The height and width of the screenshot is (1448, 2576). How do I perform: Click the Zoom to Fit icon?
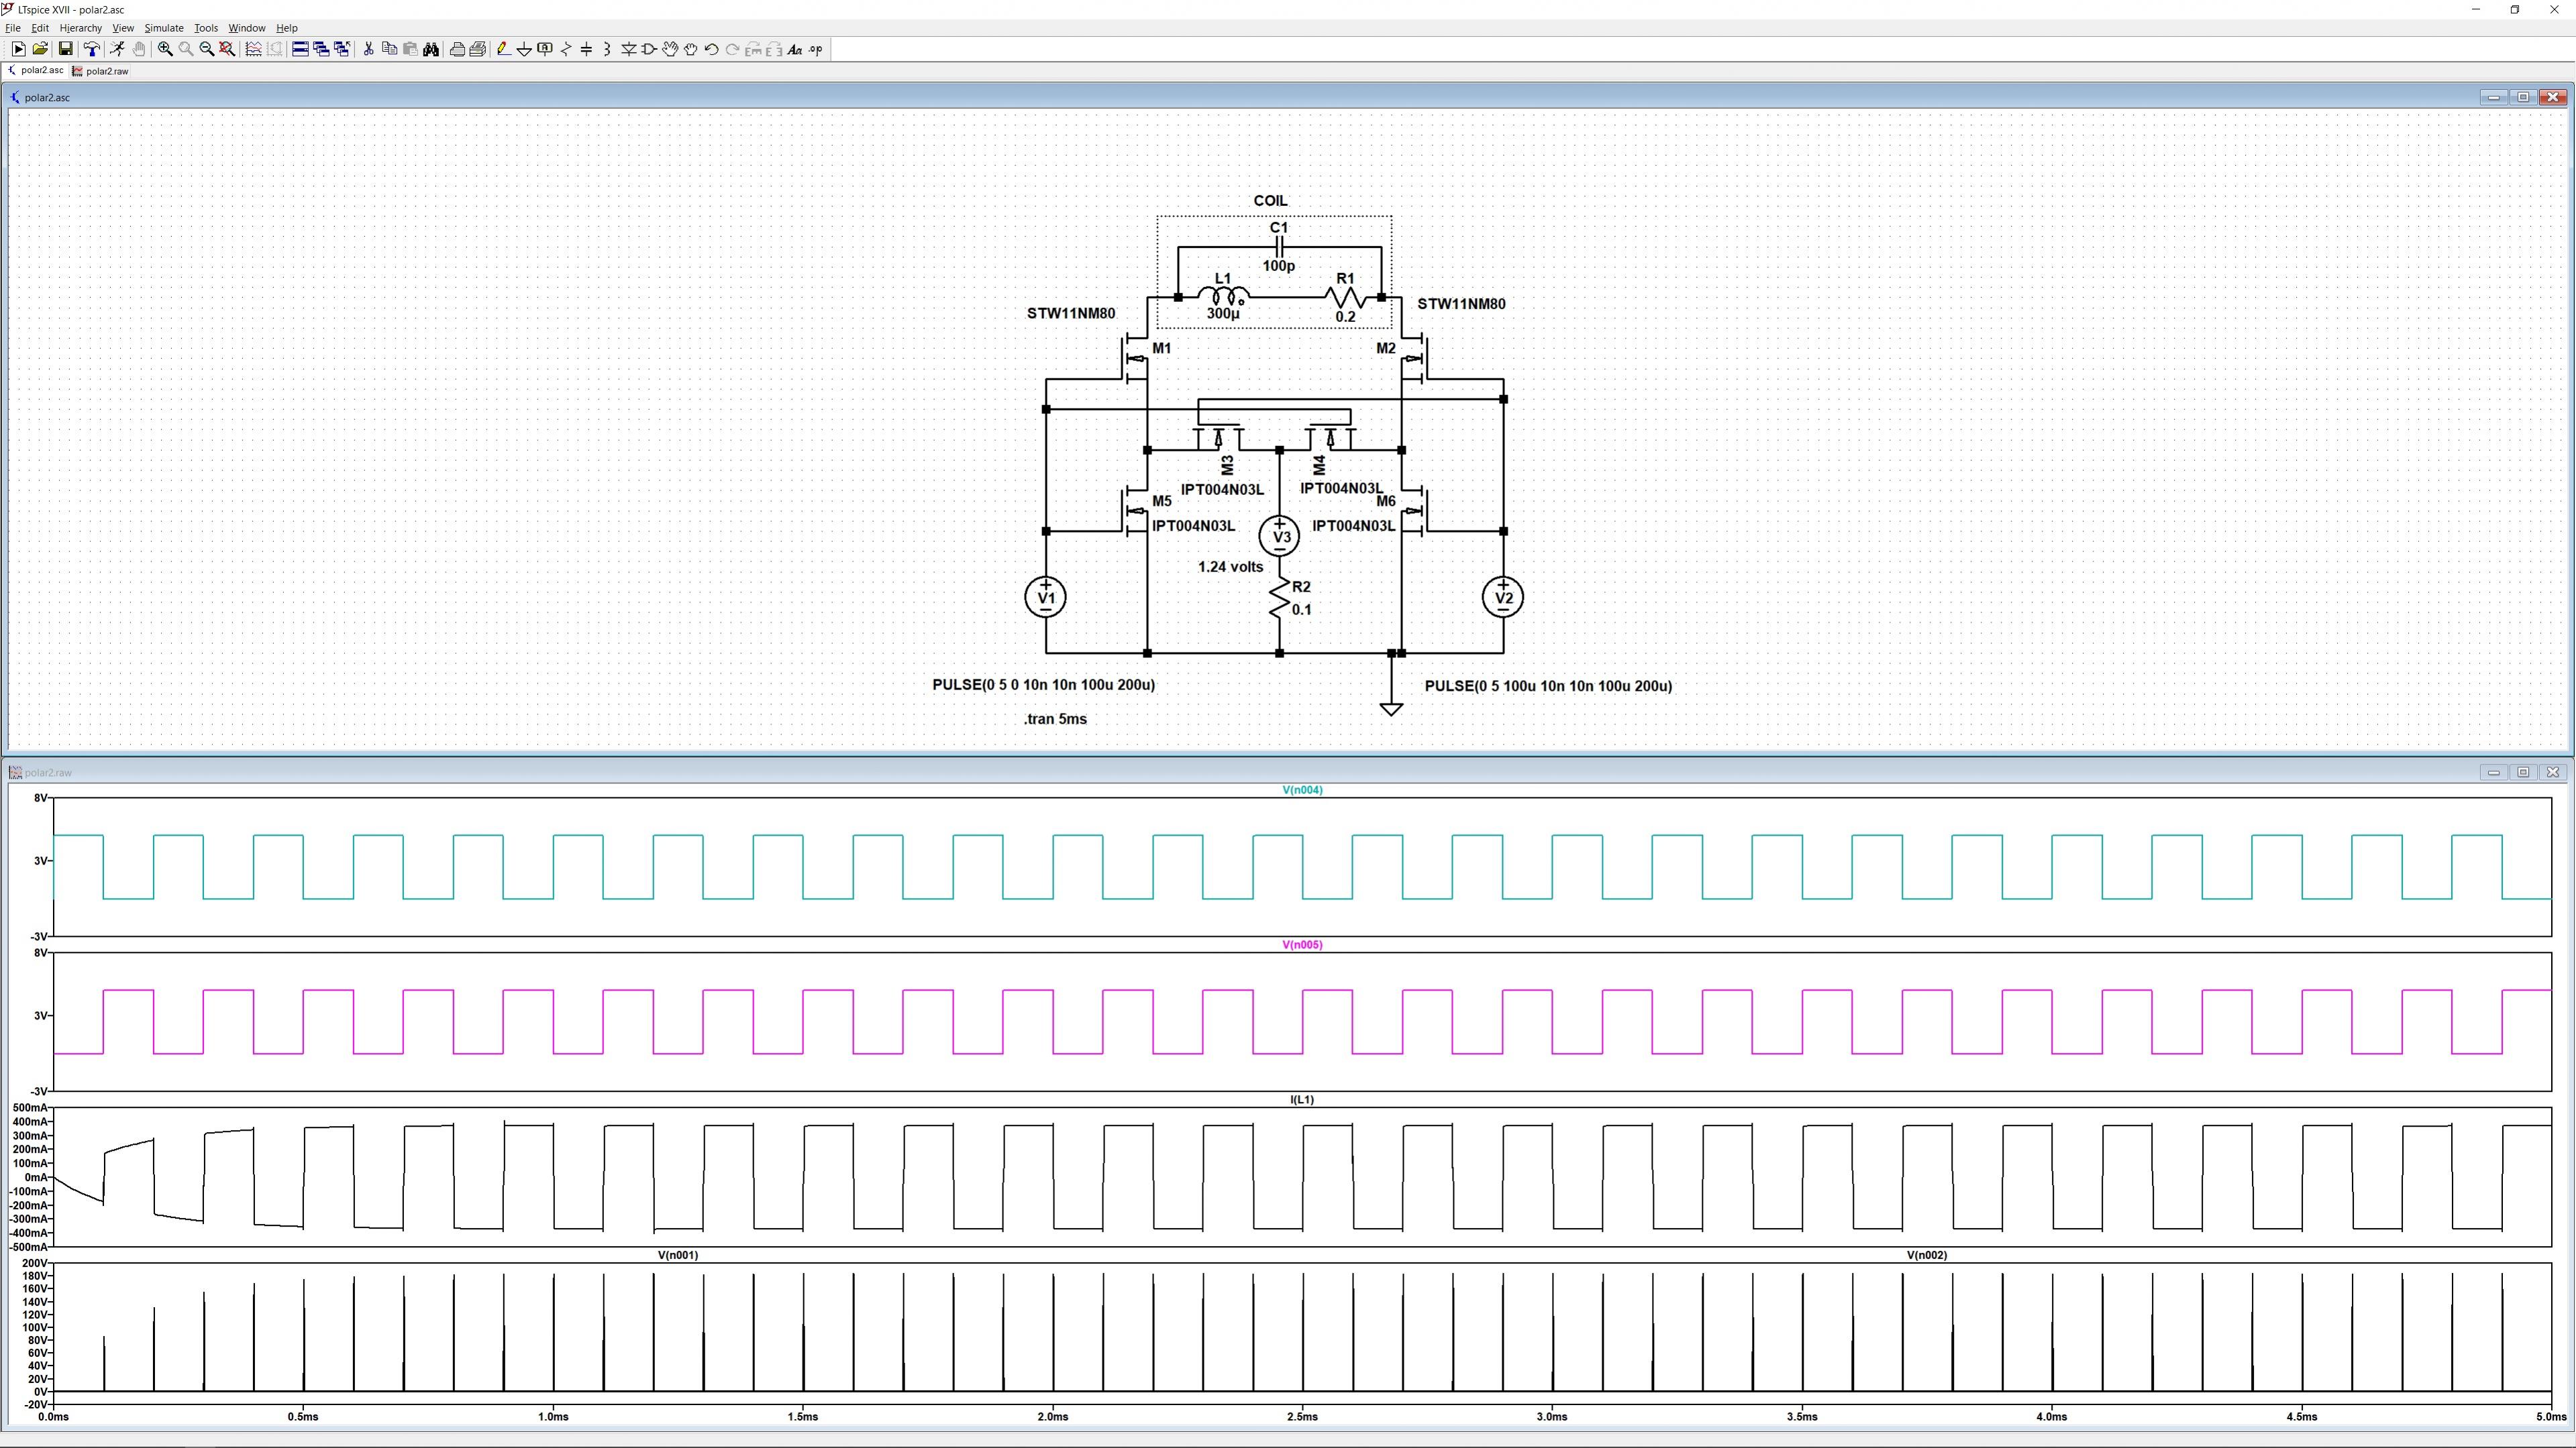pyautogui.click(x=227, y=49)
